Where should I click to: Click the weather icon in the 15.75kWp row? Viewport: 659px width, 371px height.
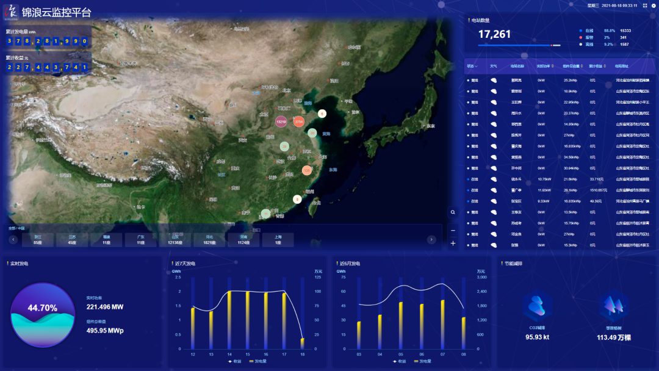point(494,223)
